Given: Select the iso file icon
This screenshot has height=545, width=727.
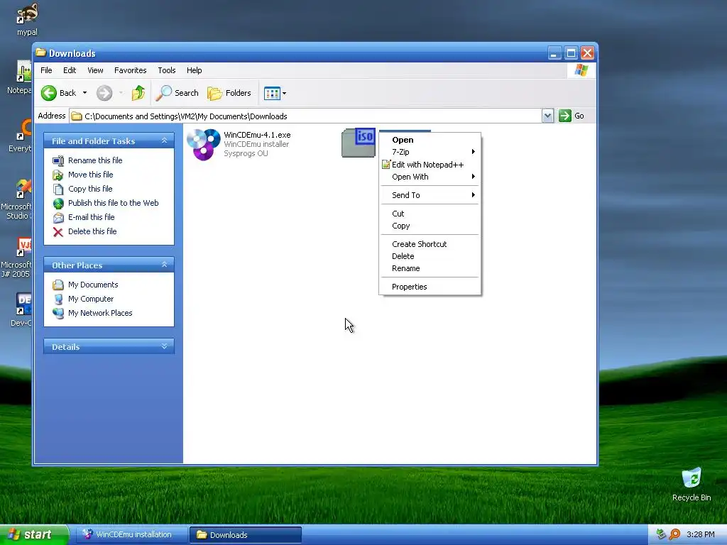Looking at the screenshot, I should point(359,143).
